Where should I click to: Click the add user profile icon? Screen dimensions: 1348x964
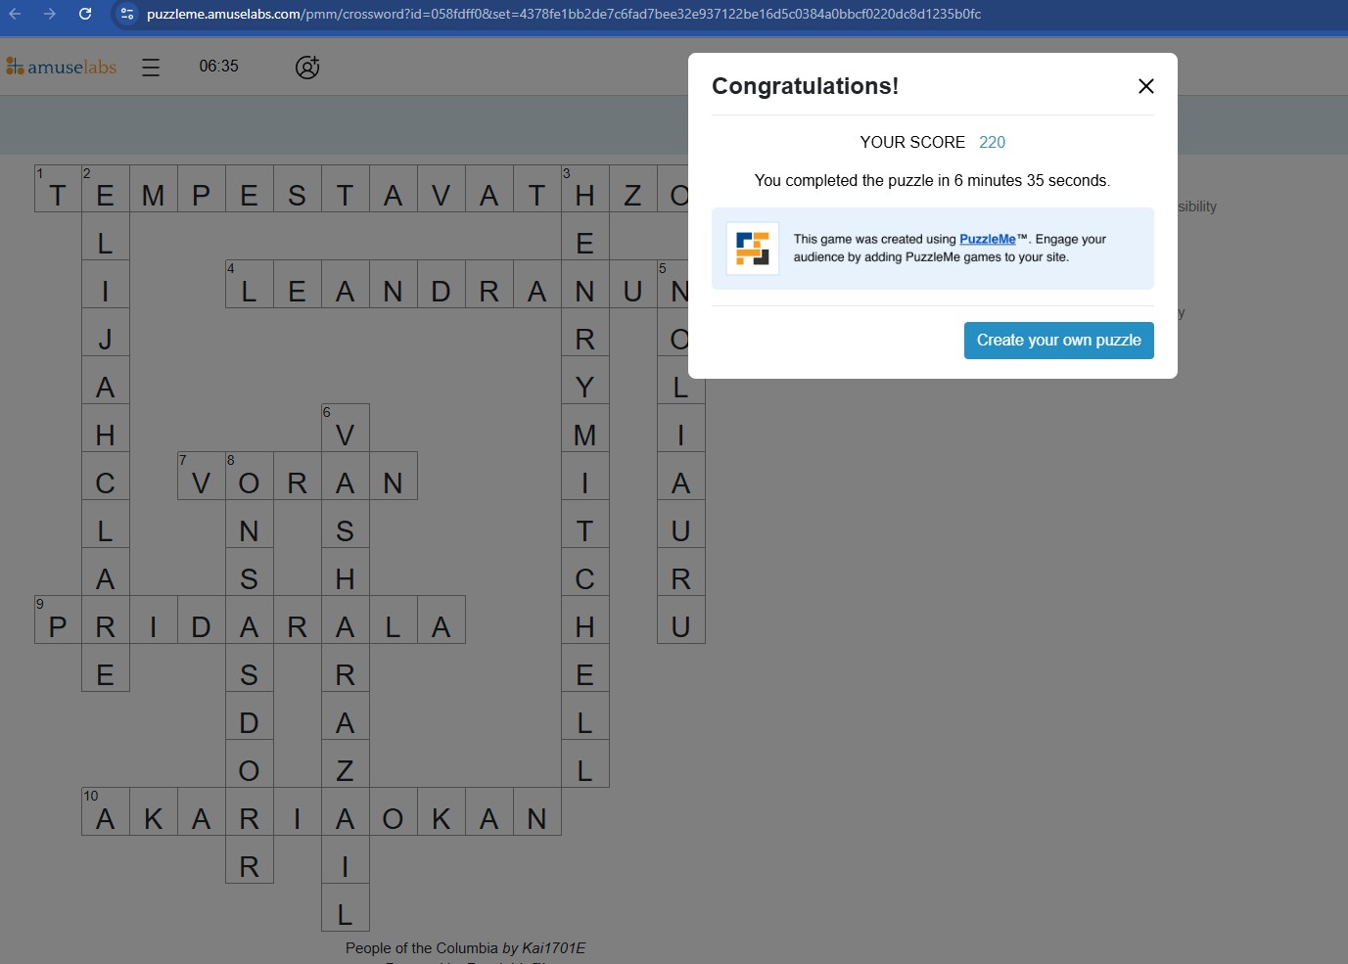click(x=307, y=68)
